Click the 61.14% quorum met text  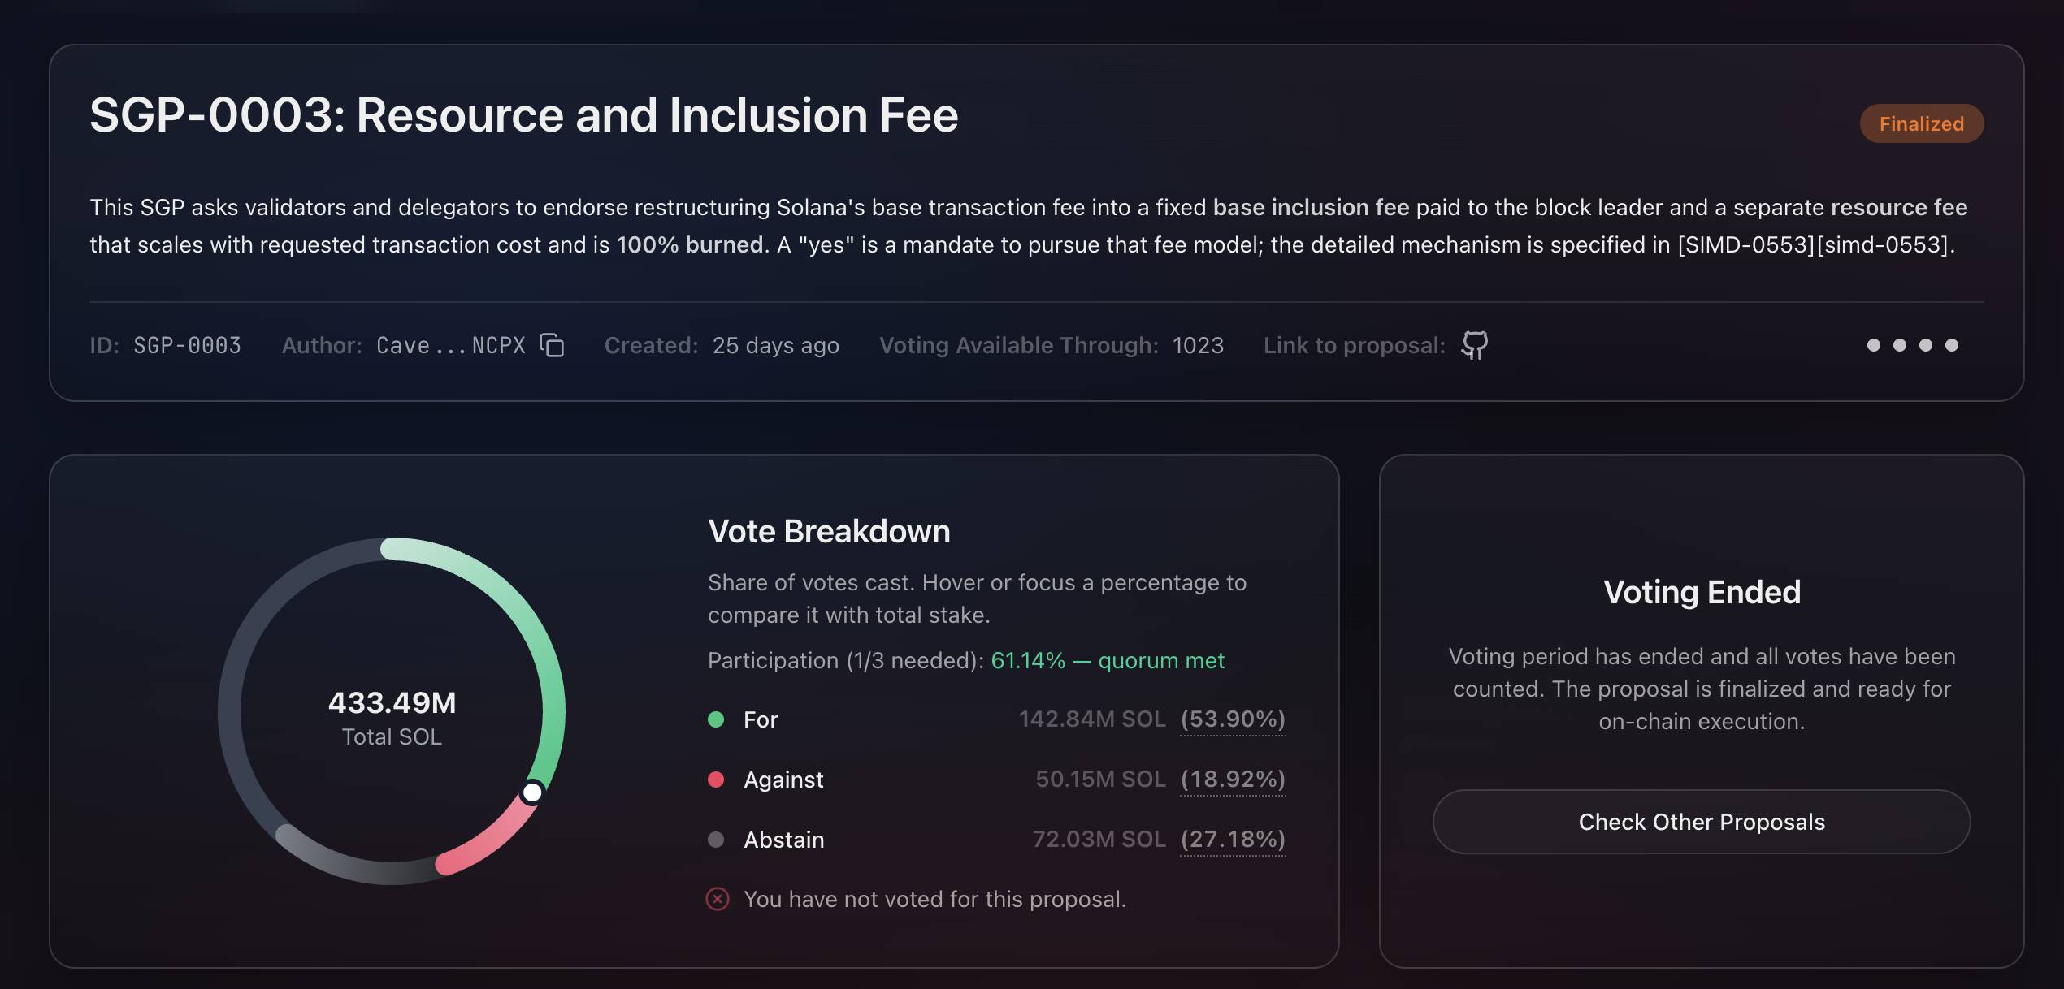1108,660
